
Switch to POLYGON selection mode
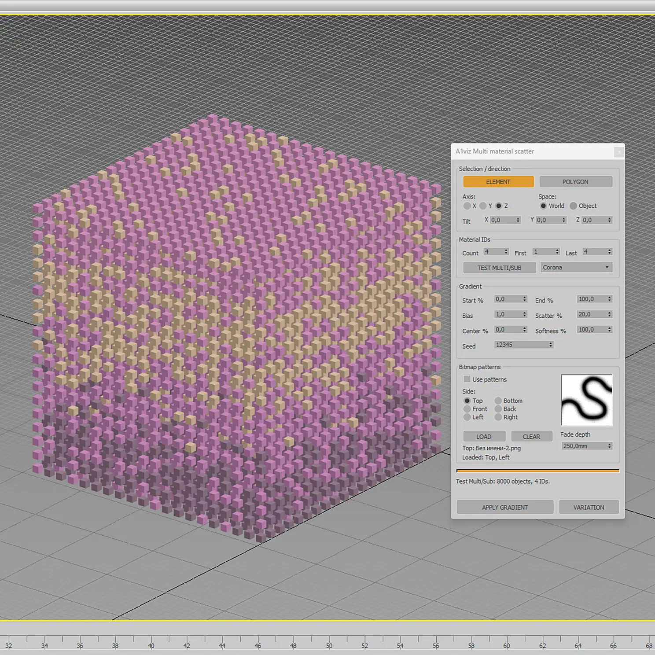point(575,182)
